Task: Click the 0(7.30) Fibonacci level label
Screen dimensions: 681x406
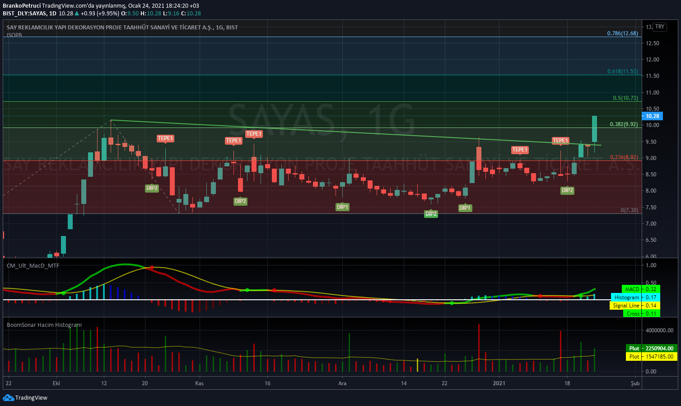Action: click(630, 210)
